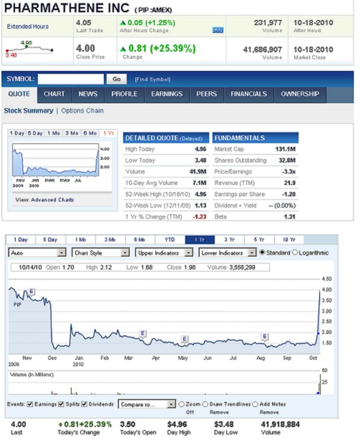Click the first E earnings marker near November
The width and height of the screenshot is (363, 440).
click(31, 292)
